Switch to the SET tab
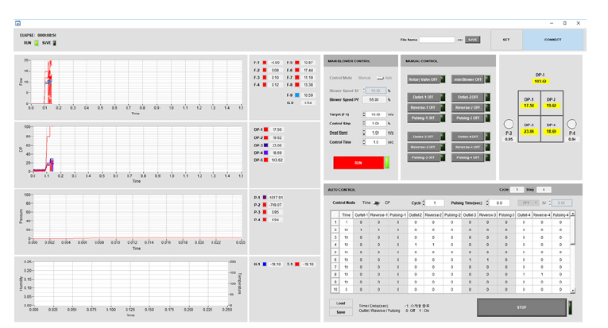The image size is (608, 328). click(506, 40)
